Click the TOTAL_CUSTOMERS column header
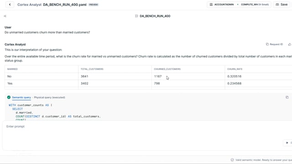292x164 pixels. pos(92,69)
